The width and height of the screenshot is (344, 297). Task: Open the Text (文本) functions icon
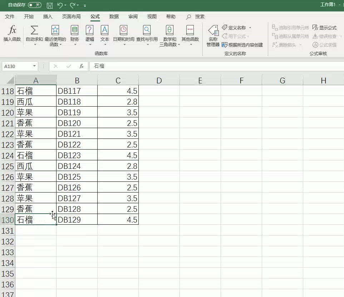(x=104, y=31)
